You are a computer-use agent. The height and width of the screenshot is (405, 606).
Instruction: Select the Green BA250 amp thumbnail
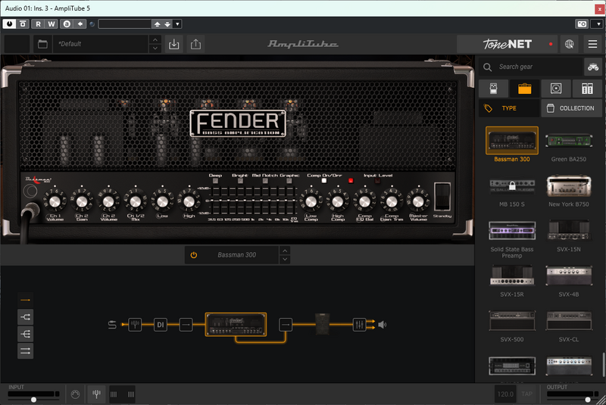(x=569, y=141)
